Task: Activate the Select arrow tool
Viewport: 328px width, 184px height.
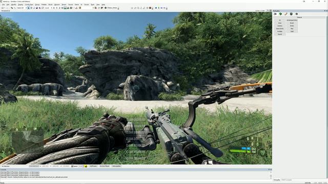Action: (29, 8)
